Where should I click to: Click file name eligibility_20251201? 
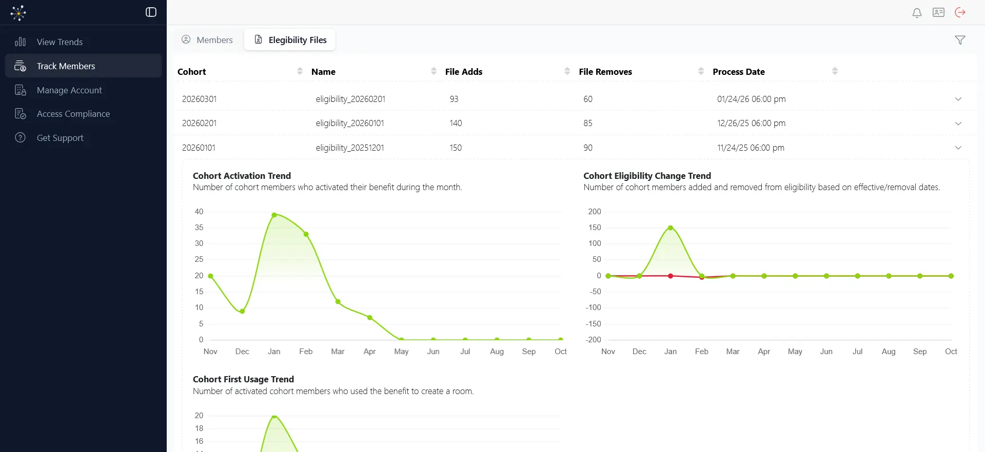(350, 148)
